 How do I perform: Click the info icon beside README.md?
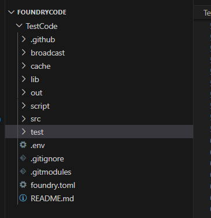pos(23,198)
